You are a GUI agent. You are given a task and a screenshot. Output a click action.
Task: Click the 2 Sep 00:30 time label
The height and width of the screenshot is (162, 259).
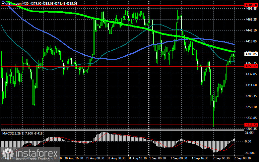[x=221, y=158]
